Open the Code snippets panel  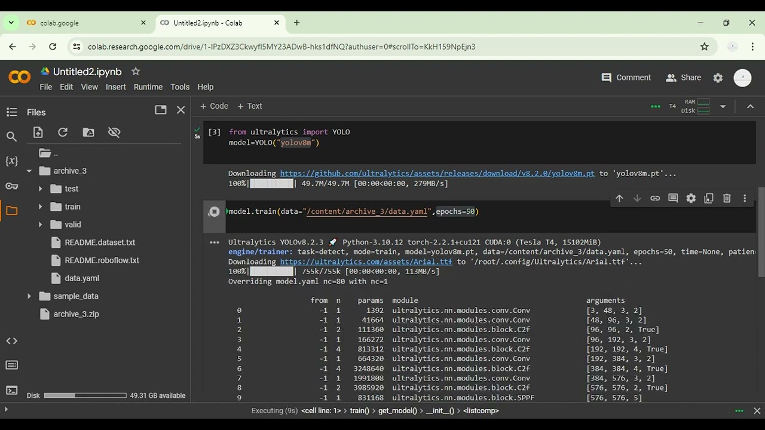click(x=11, y=341)
